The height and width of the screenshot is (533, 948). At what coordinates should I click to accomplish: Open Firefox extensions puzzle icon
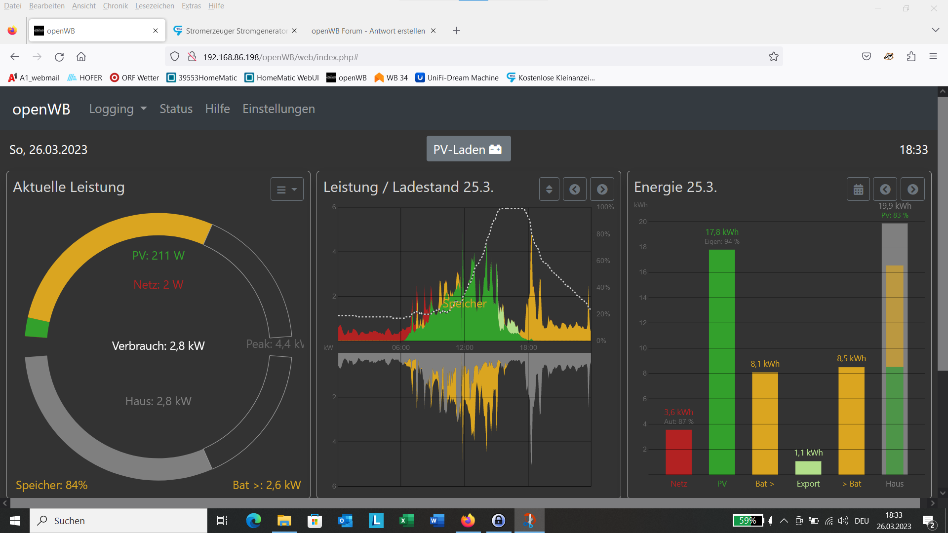point(911,57)
